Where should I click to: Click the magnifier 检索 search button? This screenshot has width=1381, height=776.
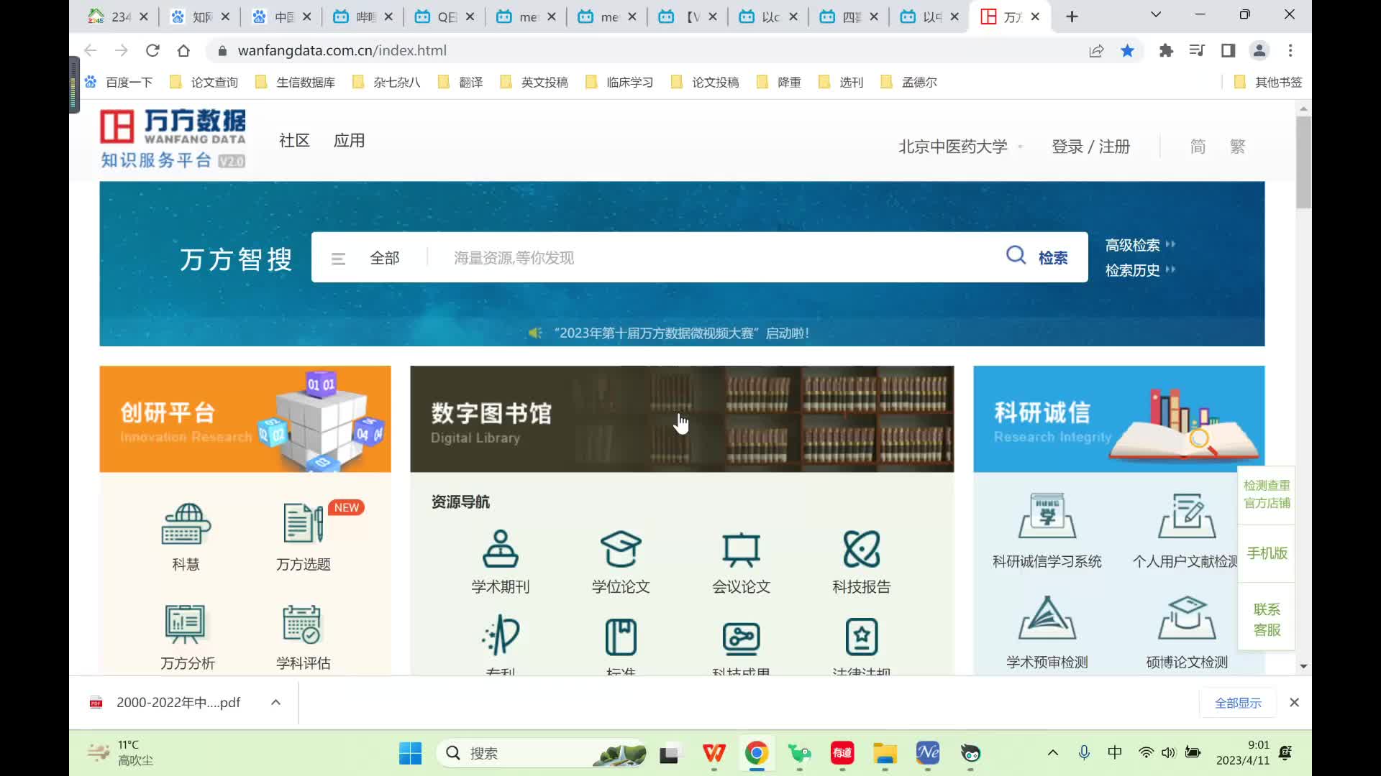click(1037, 257)
